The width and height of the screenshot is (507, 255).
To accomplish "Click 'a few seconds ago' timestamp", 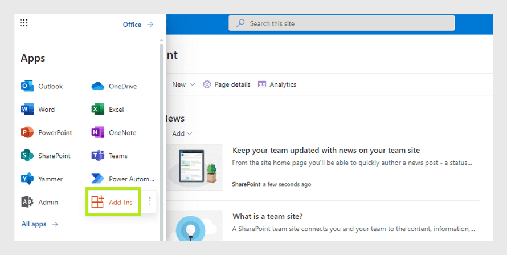I will (x=287, y=184).
